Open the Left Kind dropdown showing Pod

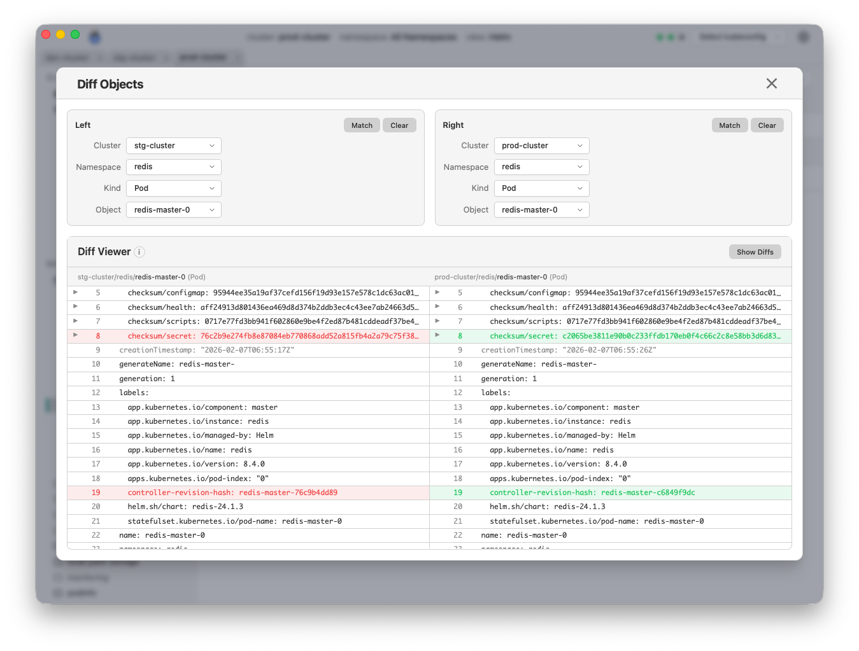(x=173, y=188)
